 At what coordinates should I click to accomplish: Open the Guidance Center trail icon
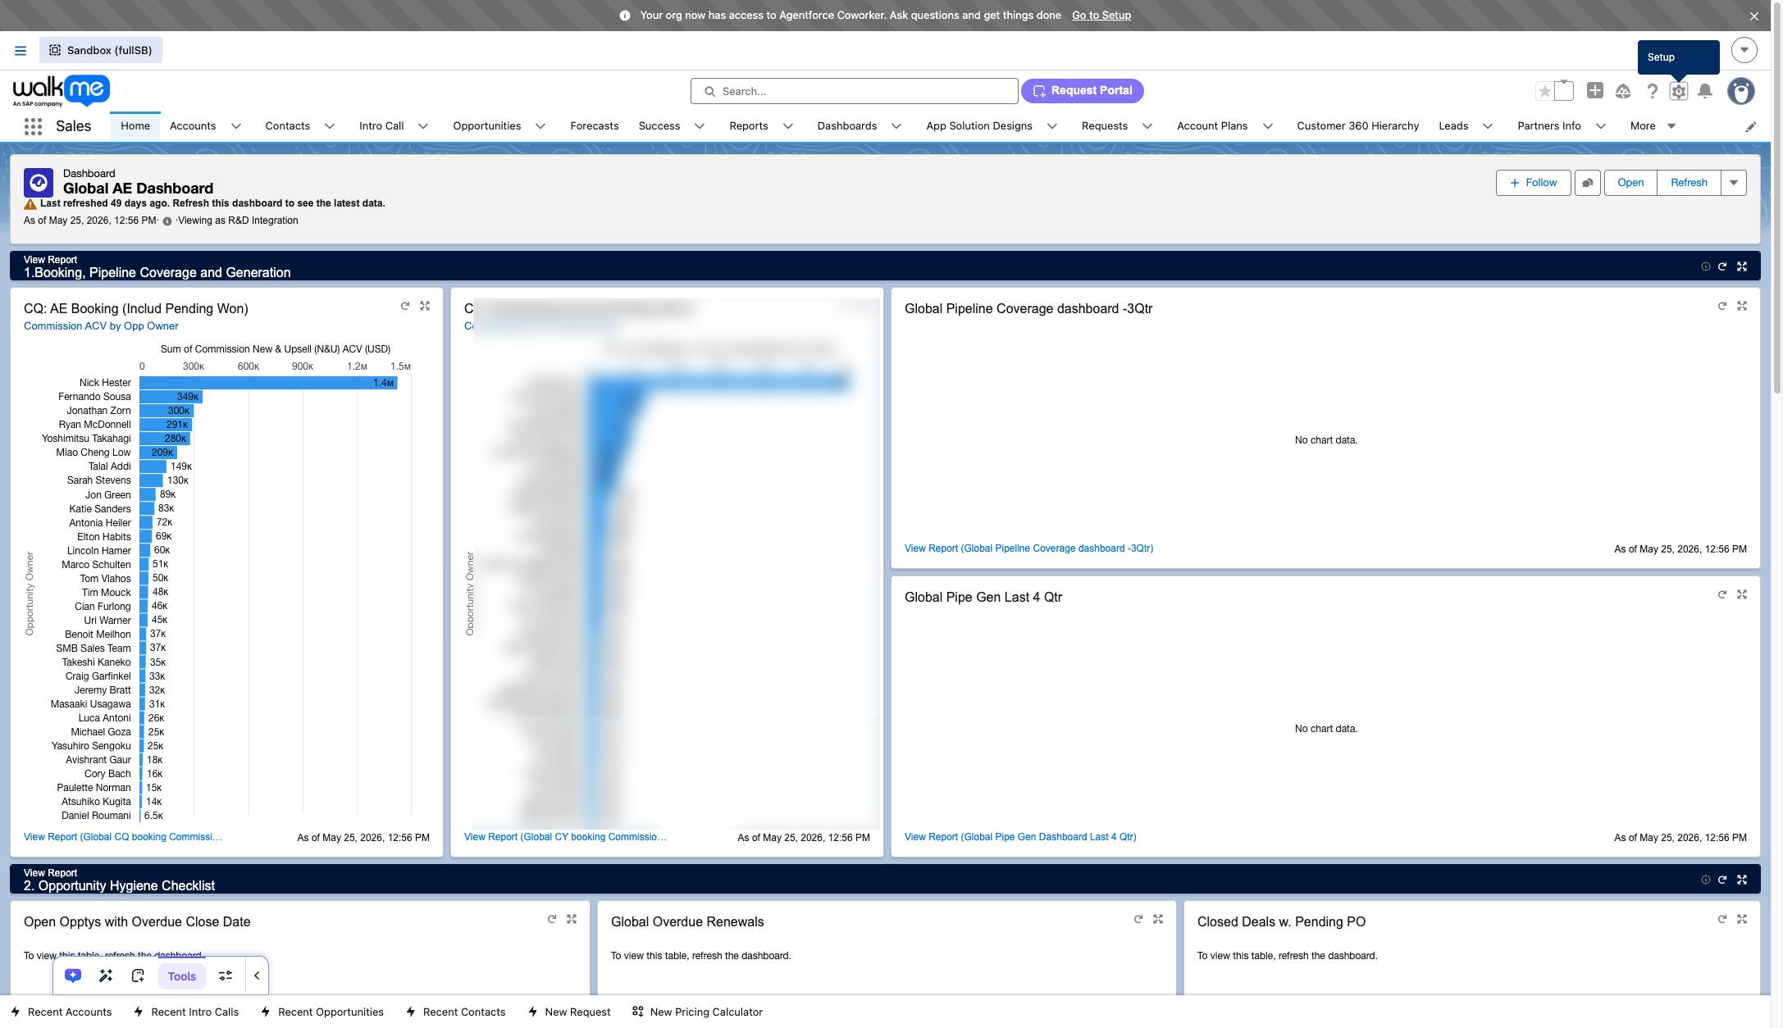coord(1623,91)
